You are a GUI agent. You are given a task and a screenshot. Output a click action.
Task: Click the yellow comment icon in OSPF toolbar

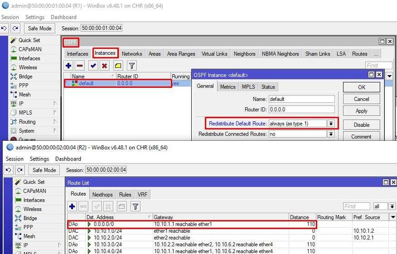point(118,66)
